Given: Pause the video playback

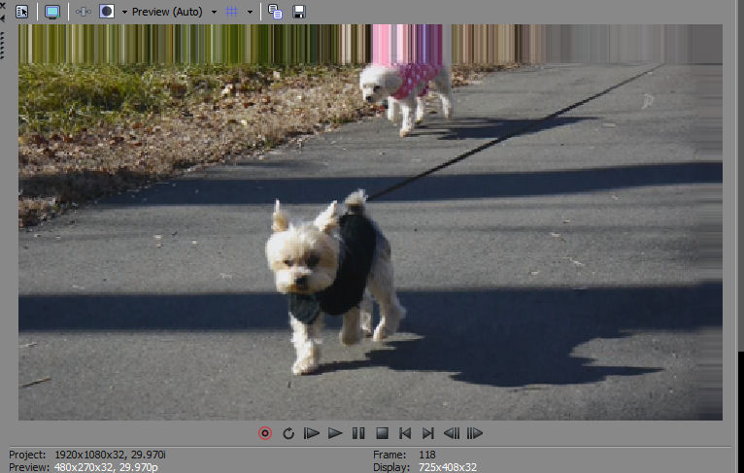Looking at the screenshot, I should (358, 433).
